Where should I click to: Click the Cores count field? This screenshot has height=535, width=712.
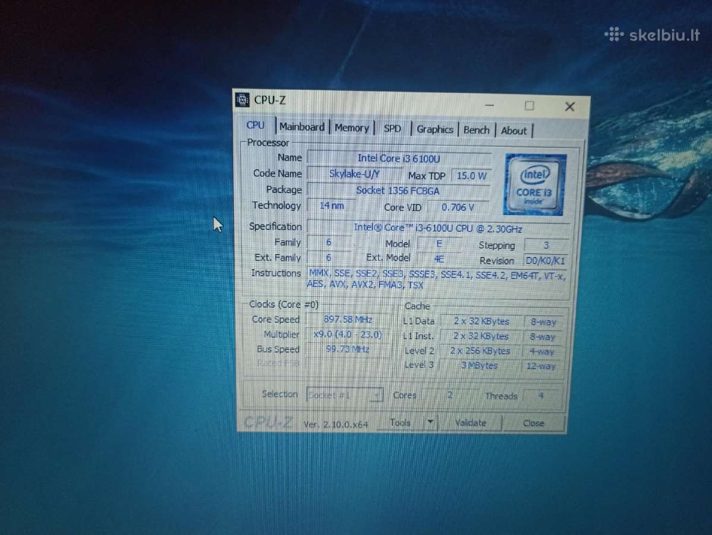coord(449,395)
